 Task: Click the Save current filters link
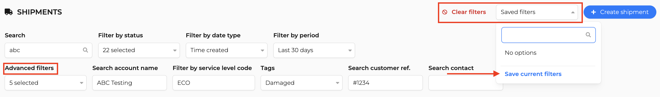pos(533,74)
